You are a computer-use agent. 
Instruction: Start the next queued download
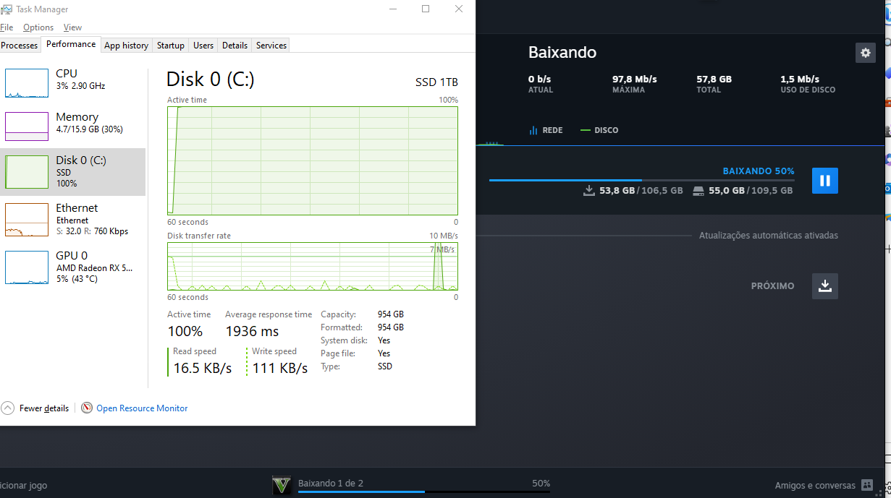(x=825, y=286)
